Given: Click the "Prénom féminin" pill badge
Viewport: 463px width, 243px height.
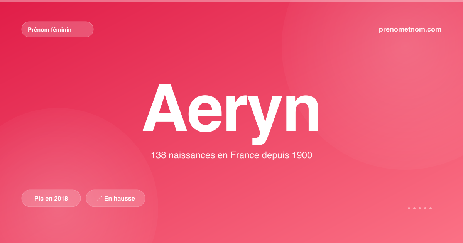Looking at the screenshot, I should 57,29.
